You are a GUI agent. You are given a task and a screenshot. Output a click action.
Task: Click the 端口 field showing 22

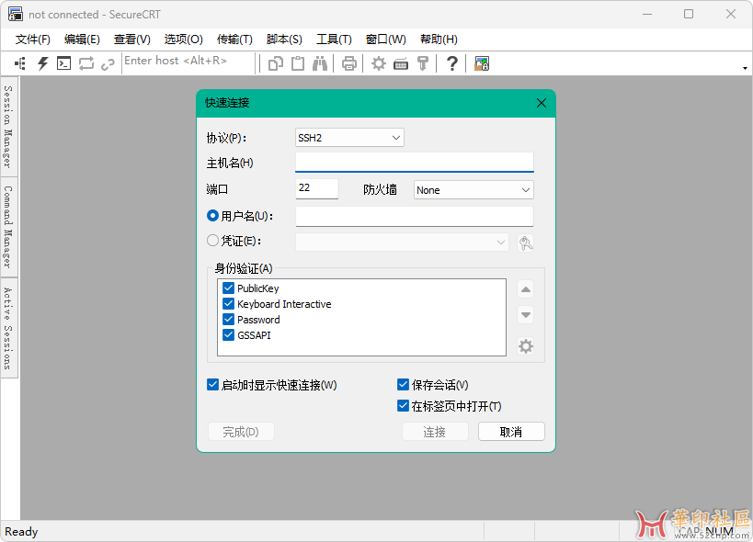coord(317,188)
